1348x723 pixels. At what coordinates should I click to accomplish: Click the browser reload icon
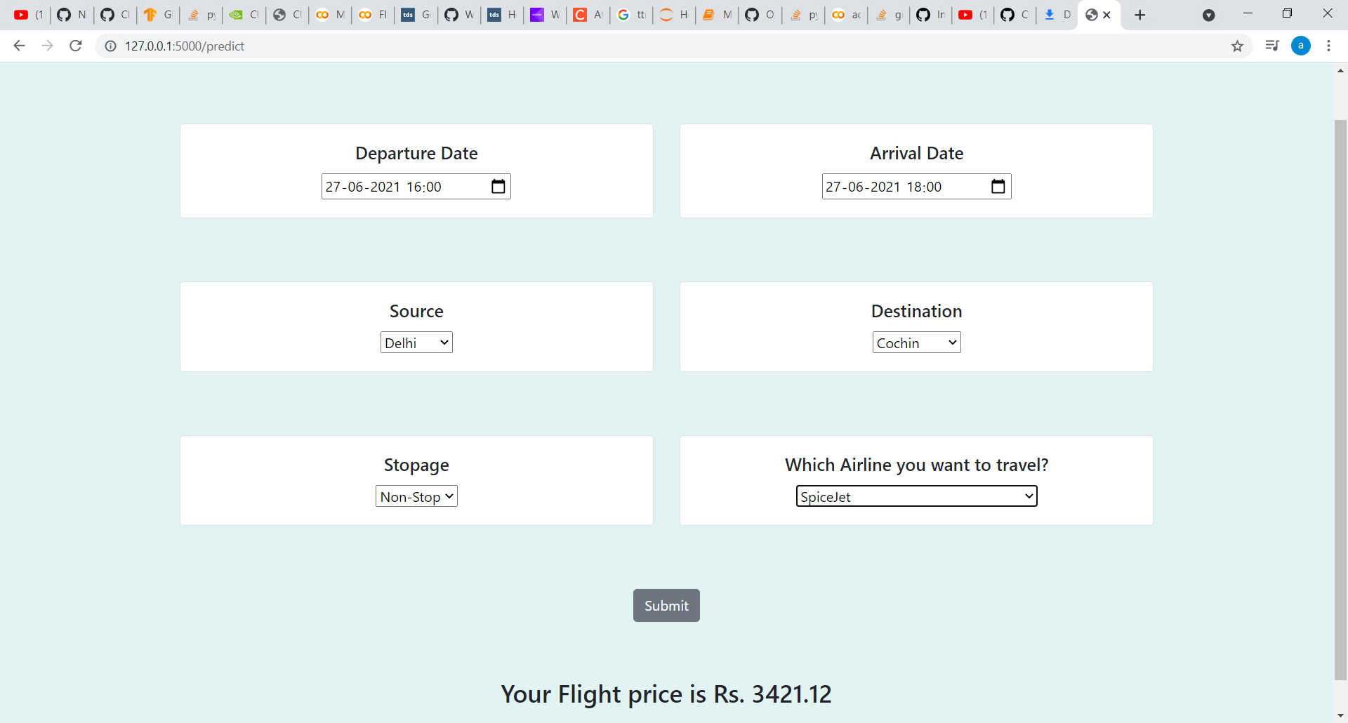[x=75, y=46]
